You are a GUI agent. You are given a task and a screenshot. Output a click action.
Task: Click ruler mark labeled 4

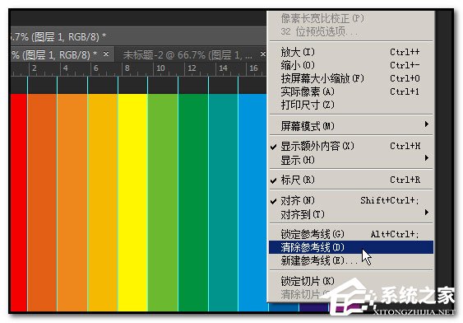pyautogui.click(x=66, y=68)
